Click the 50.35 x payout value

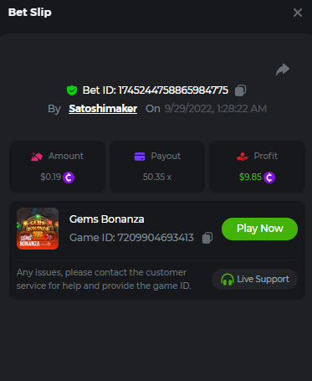click(157, 177)
